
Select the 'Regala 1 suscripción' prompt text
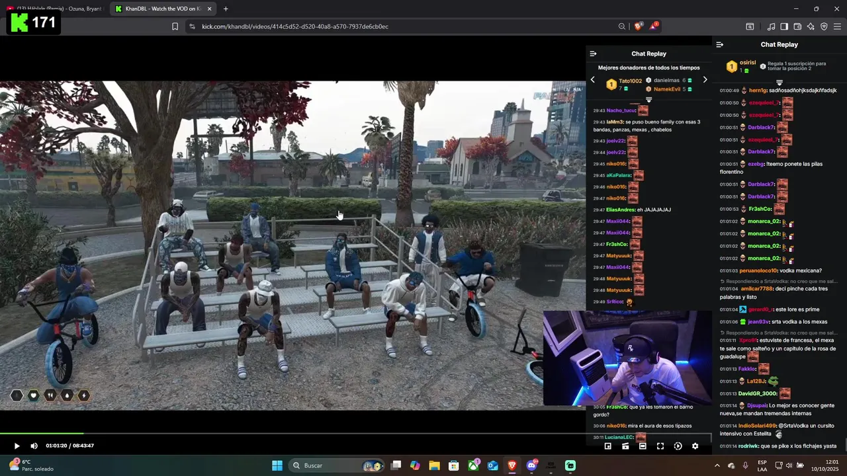click(797, 66)
